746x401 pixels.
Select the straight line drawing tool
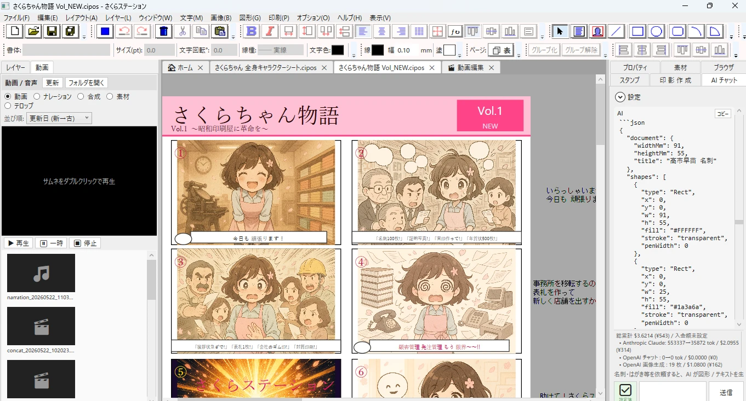(x=617, y=31)
